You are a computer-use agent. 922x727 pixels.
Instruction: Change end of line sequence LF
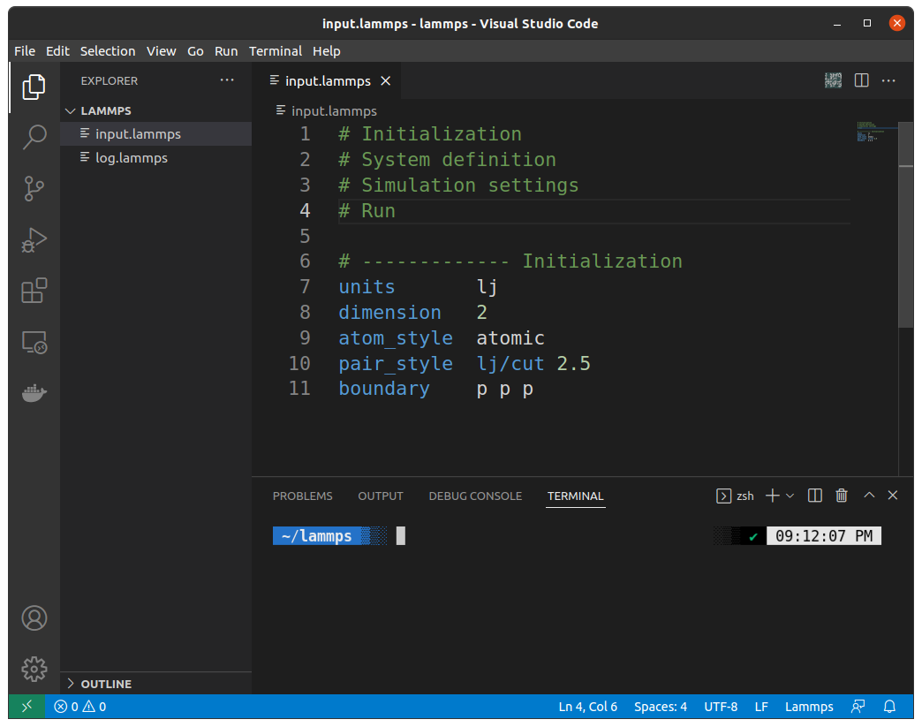pos(761,707)
